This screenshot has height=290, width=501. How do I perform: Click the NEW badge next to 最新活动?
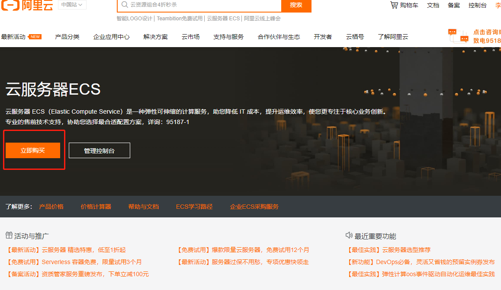36,37
